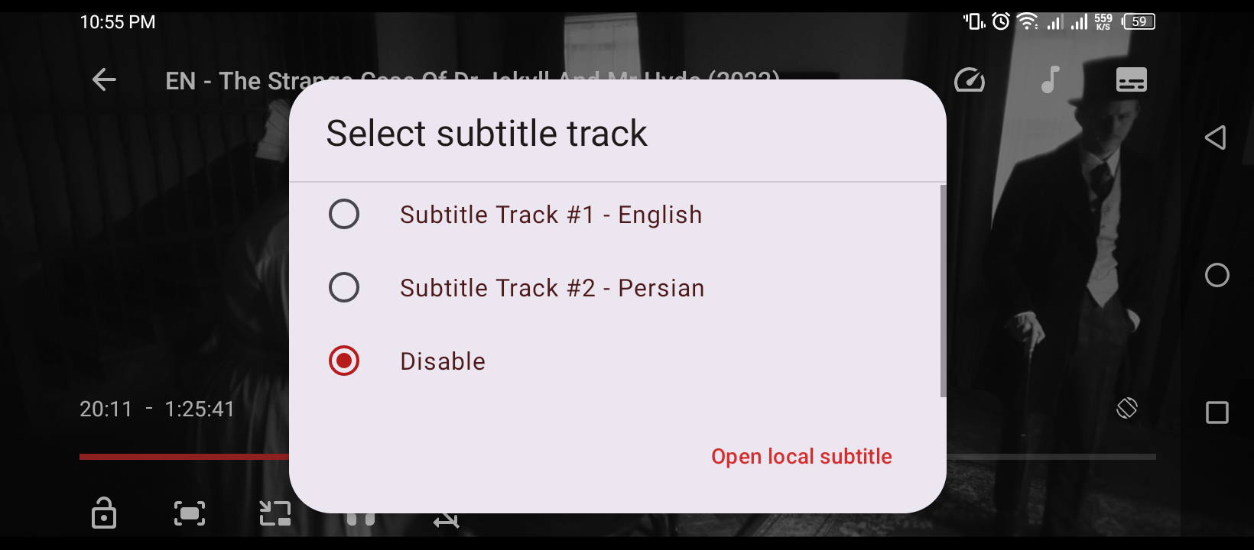This screenshot has width=1254, height=550.
Task: Tap the "Subtitle Track #1 - English" label
Action: tap(551, 215)
